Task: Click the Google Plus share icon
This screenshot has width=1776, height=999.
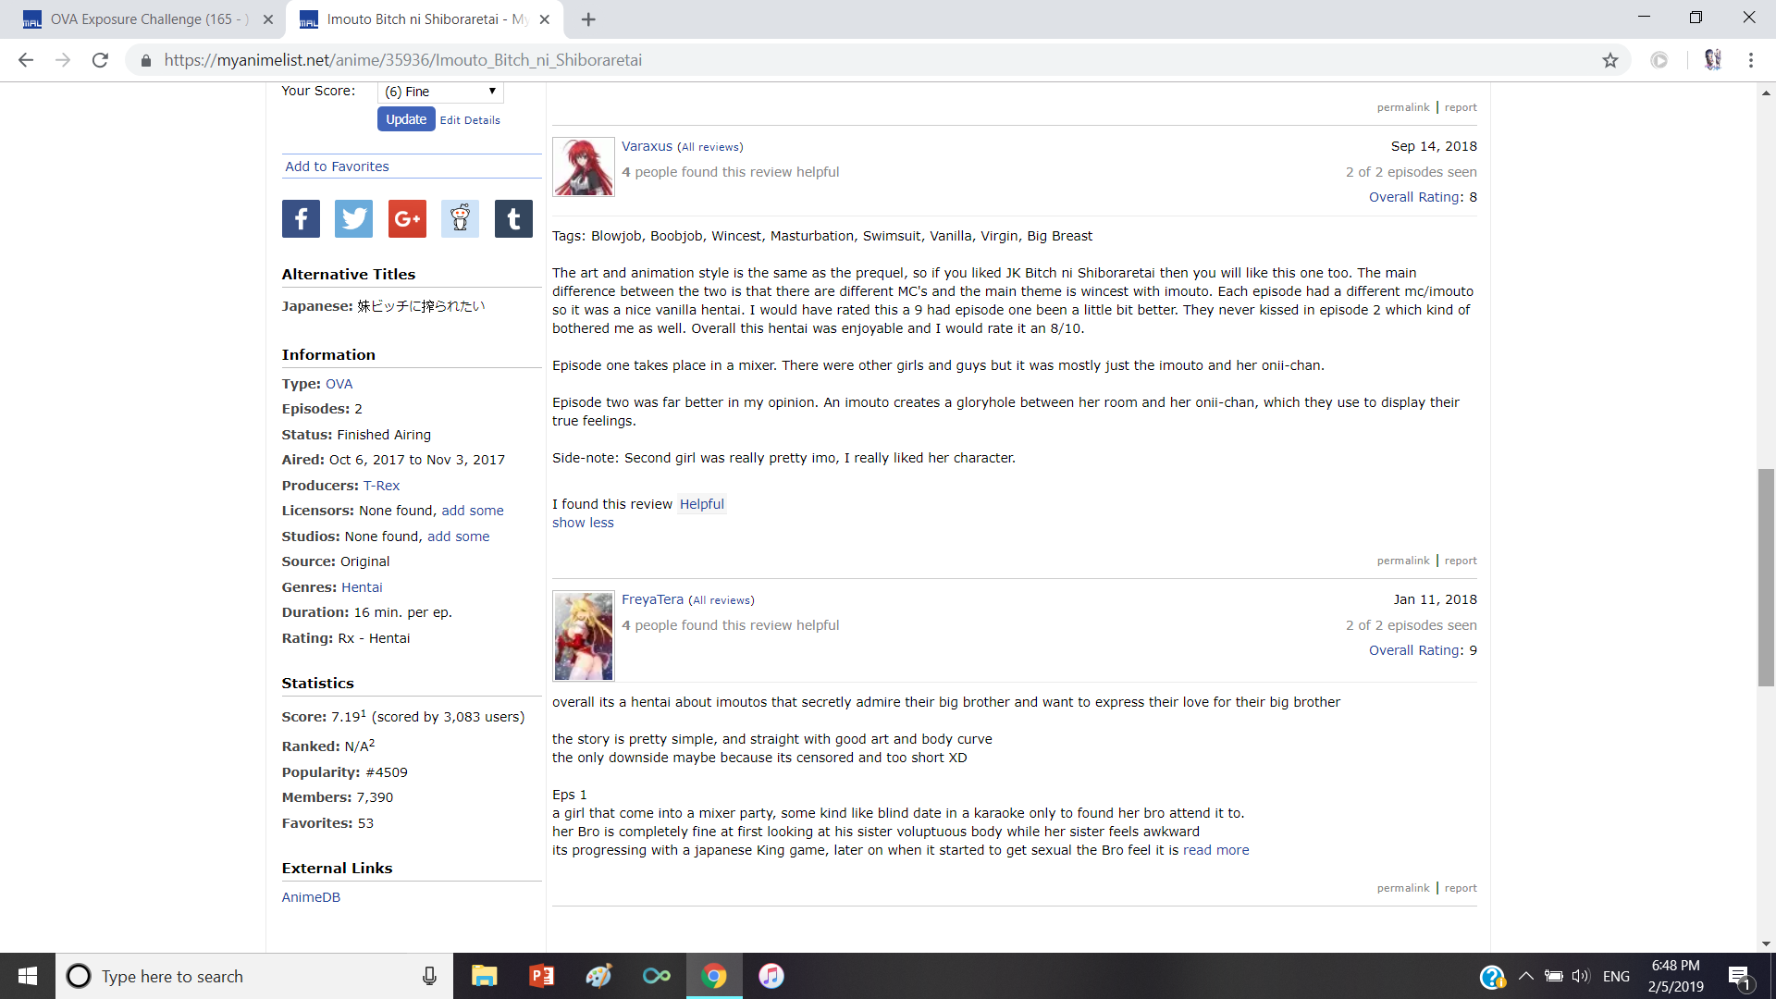Action: point(407,219)
